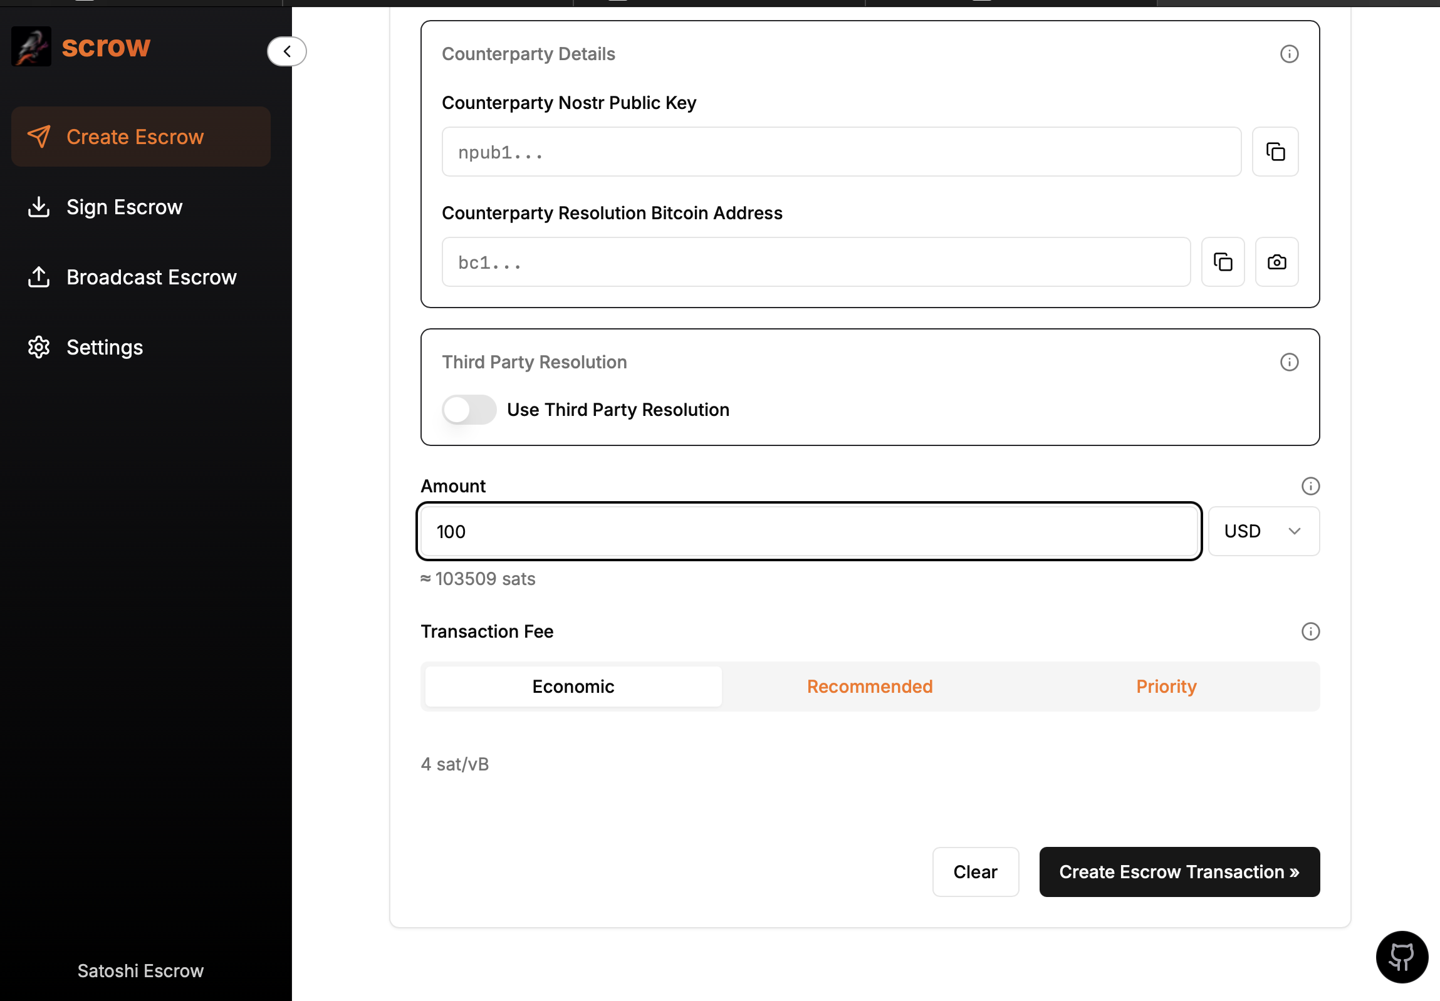Open Settings from the sidebar
This screenshot has width=1440, height=1001.
[x=104, y=347]
